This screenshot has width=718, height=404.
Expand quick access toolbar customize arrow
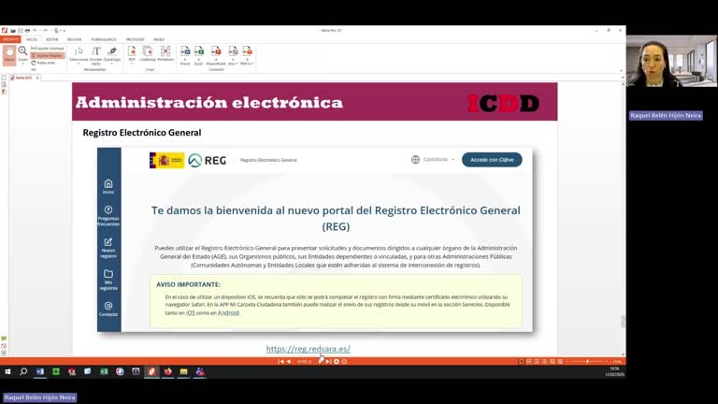65,31
